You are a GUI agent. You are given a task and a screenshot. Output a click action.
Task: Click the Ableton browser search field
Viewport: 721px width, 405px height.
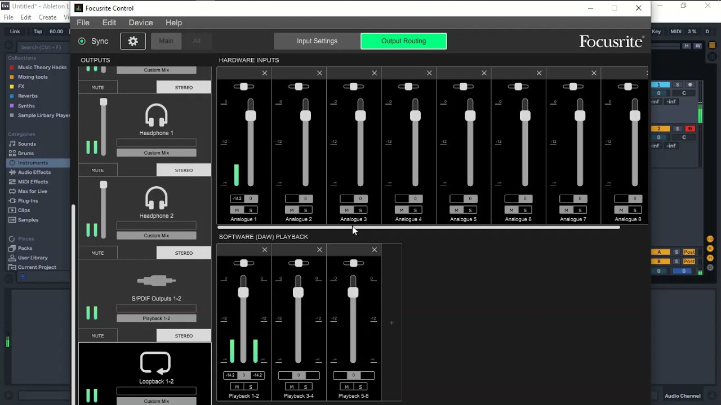coord(42,47)
